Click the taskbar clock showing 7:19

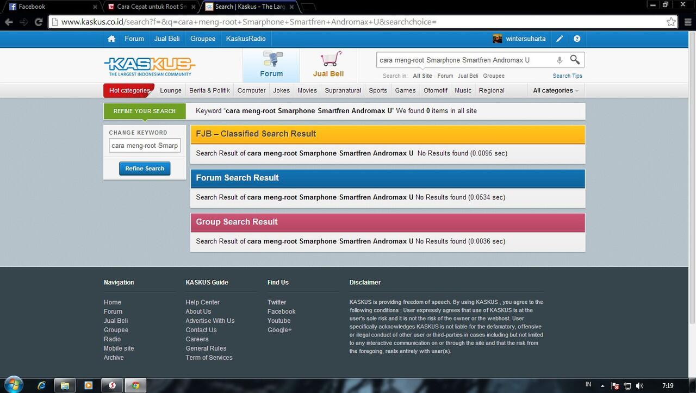click(668, 386)
